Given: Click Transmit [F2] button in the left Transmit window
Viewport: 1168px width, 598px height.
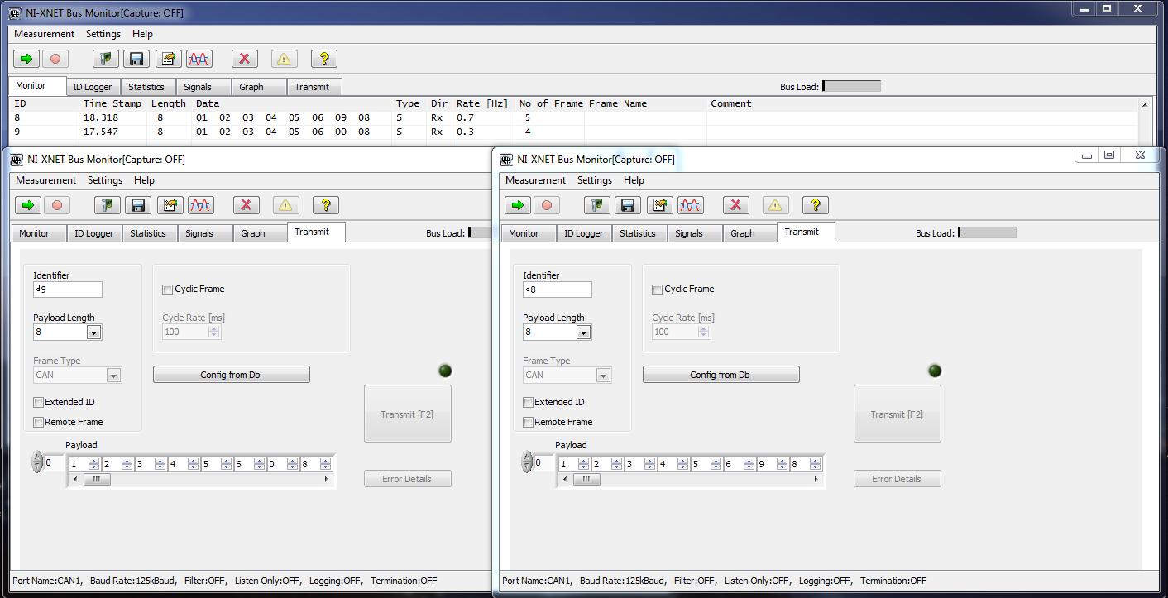Looking at the screenshot, I should 408,414.
